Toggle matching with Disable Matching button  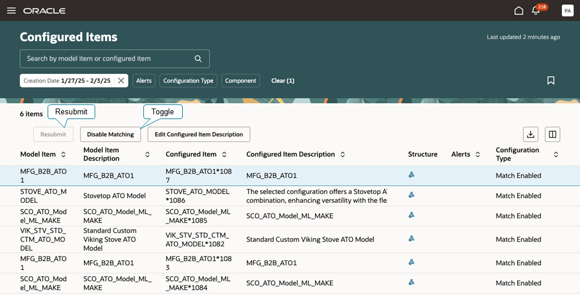110,134
